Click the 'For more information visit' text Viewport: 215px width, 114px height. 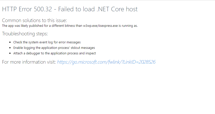point(29,62)
